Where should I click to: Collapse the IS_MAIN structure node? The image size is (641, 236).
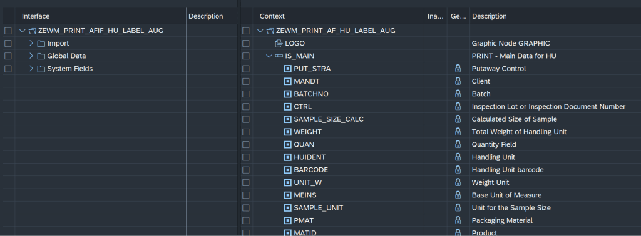269,56
